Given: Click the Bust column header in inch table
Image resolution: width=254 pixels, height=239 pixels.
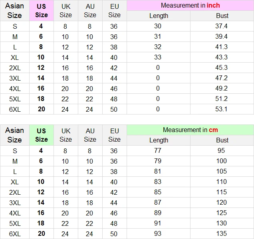Looking at the screenshot, I should (x=222, y=16).
